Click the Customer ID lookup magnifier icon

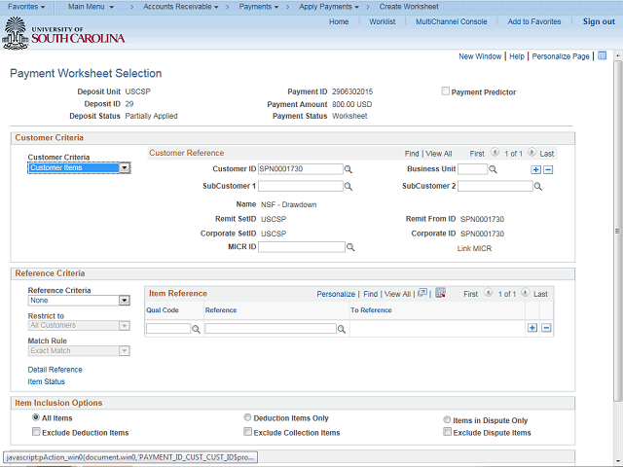click(x=348, y=169)
